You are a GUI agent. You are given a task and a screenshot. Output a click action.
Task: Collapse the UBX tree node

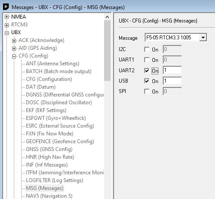pyautogui.click(x=6, y=33)
